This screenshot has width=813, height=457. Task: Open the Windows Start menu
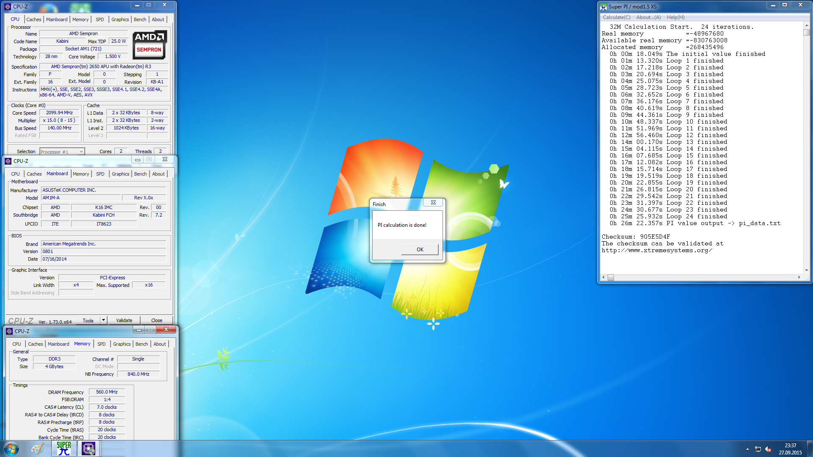11,449
